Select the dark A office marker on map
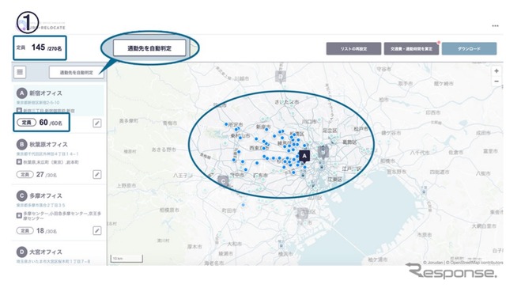The image size is (506, 288). pos(304,157)
